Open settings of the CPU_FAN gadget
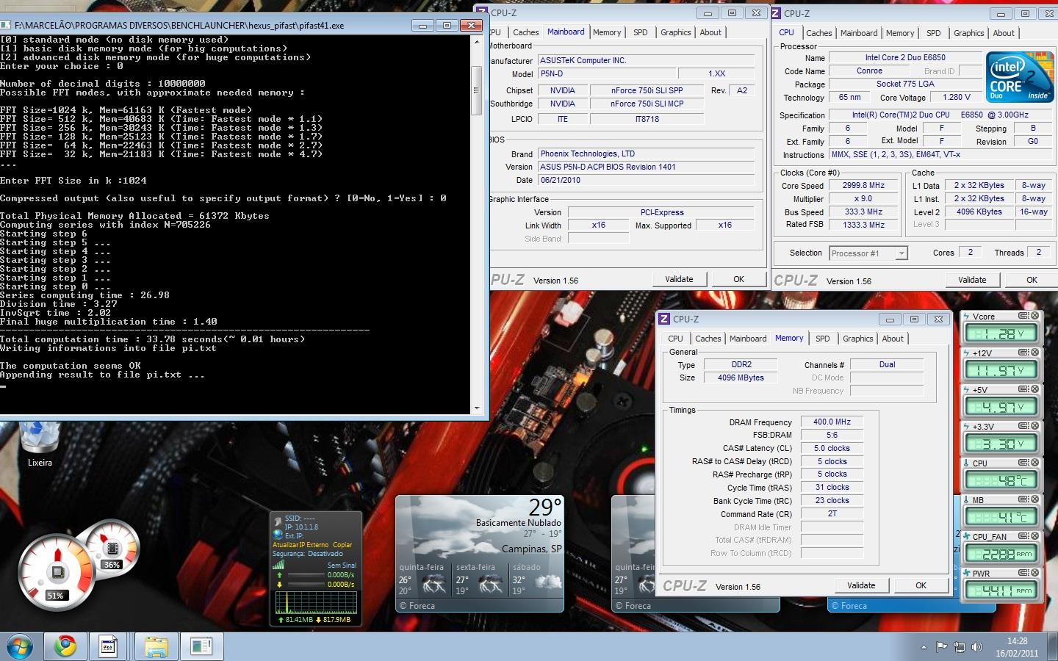The width and height of the screenshot is (1058, 661). point(1023,536)
